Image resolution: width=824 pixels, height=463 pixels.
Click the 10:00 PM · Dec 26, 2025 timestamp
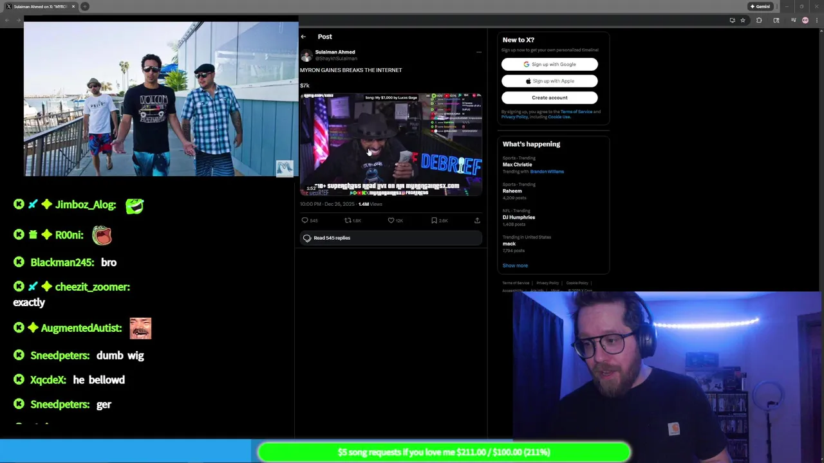click(x=327, y=204)
